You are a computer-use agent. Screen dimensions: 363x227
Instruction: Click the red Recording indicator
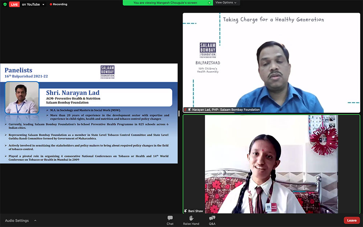click(x=58, y=4)
